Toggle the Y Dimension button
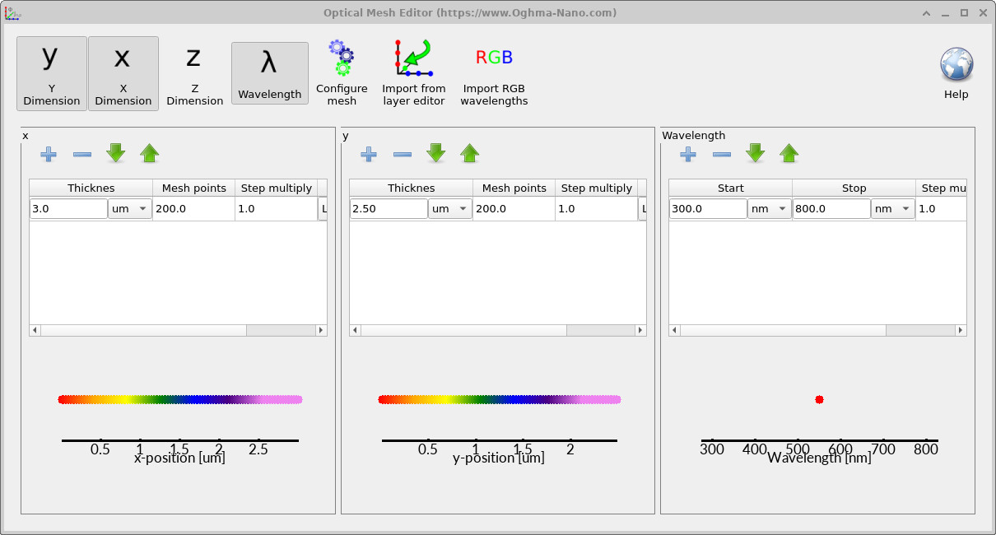Screen dimensions: 996x535 pos(52,74)
